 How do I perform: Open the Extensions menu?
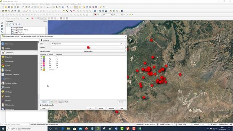click(x=35, y=4)
